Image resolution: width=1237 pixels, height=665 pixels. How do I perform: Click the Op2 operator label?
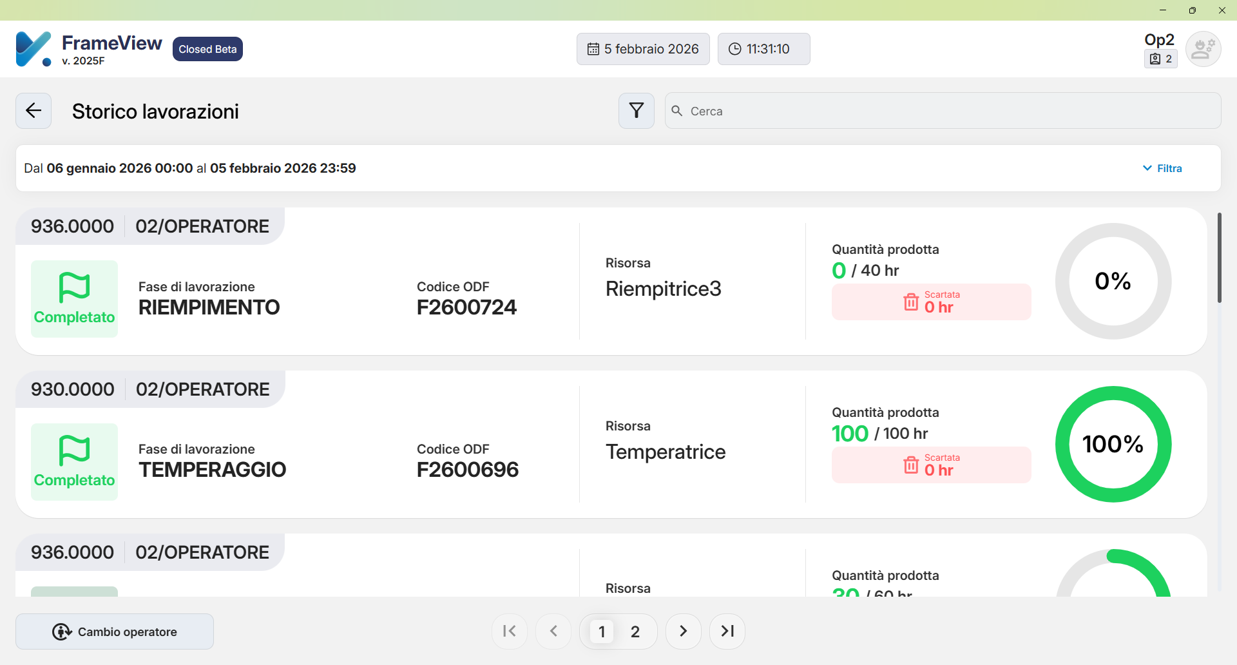pos(1159,40)
